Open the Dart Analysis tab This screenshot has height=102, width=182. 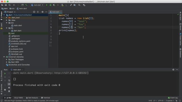[x=32, y=98]
